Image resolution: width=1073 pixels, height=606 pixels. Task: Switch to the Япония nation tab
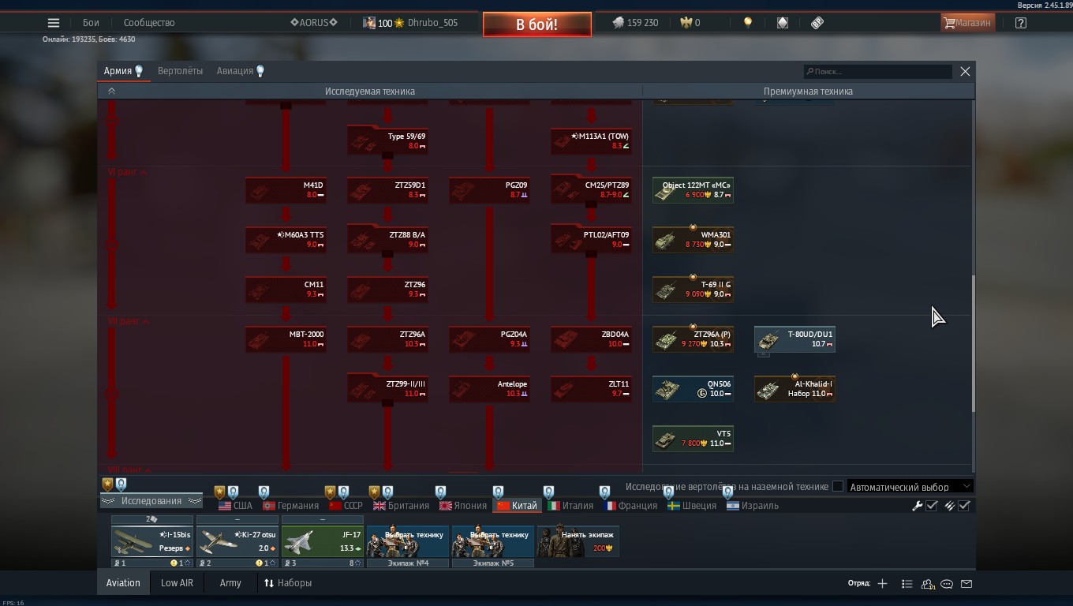(x=463, y=506)
